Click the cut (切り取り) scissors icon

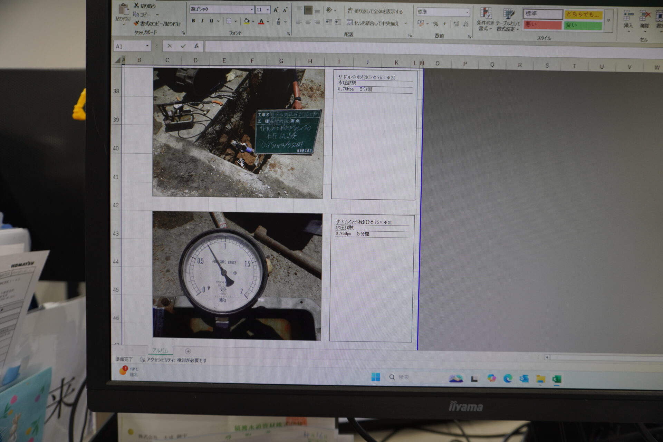coord(136,6)
